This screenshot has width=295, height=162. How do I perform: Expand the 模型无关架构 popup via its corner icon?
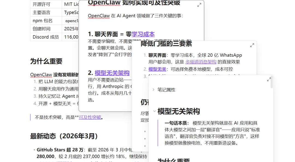click(269, 79)
